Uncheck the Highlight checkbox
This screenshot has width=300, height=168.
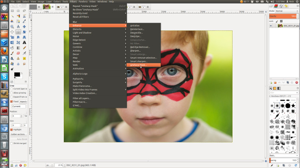(x=11, y=129)
